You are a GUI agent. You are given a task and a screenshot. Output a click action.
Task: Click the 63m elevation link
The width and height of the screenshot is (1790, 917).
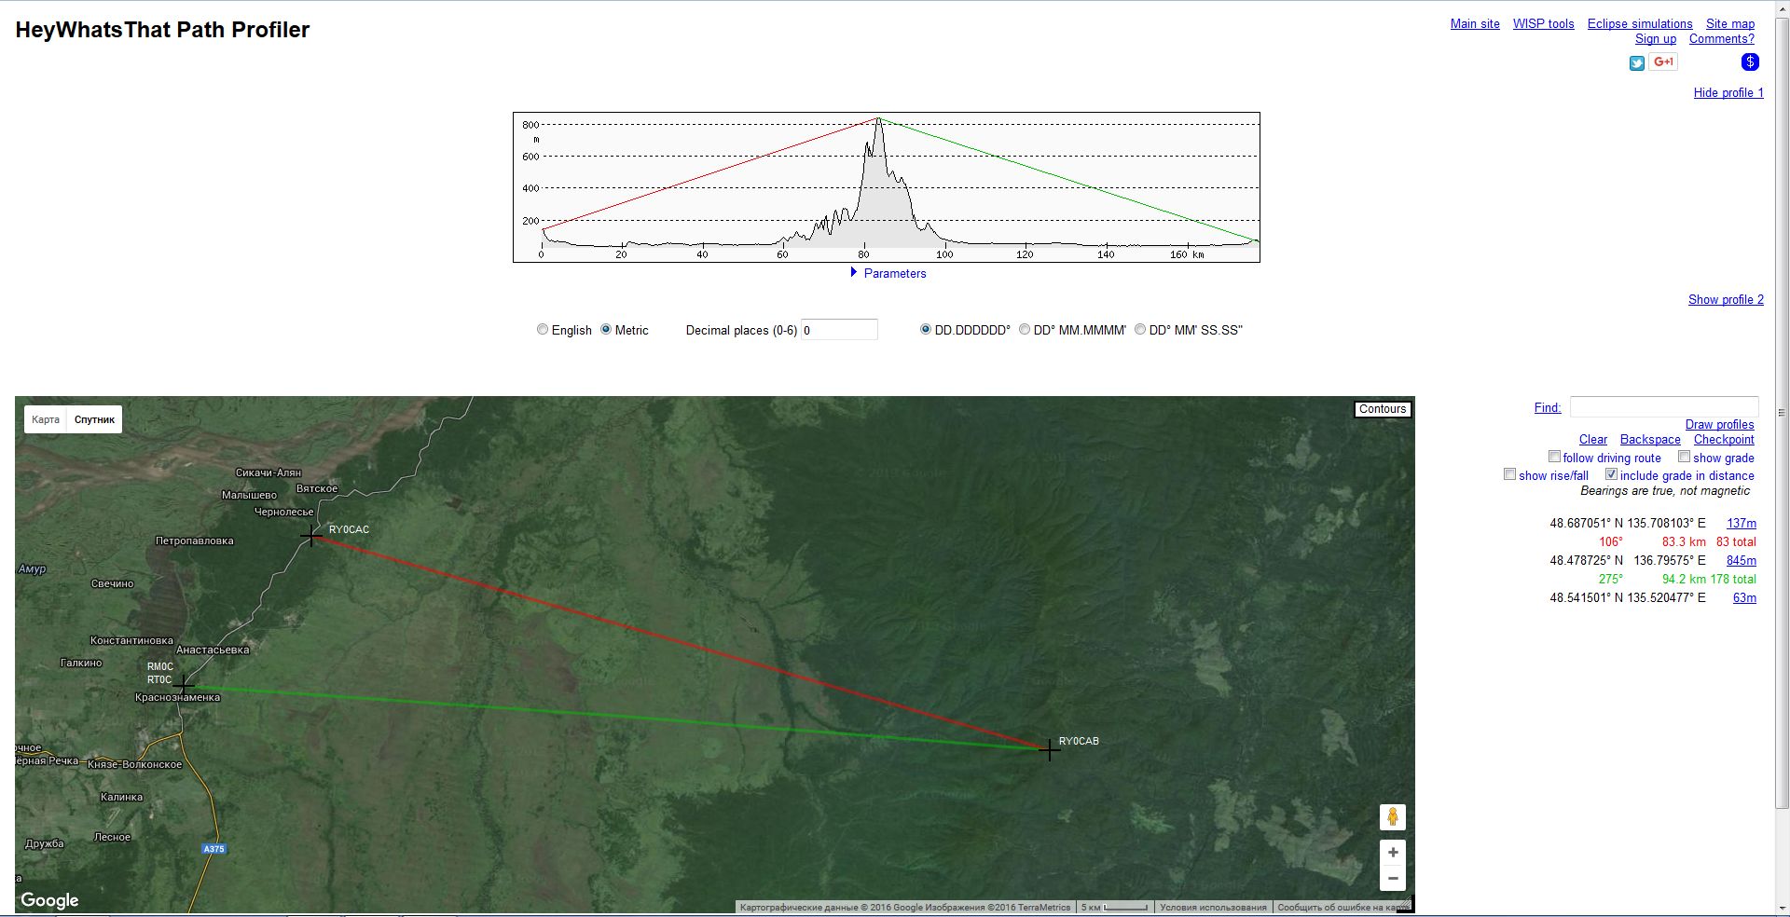tap(1744, 598)
